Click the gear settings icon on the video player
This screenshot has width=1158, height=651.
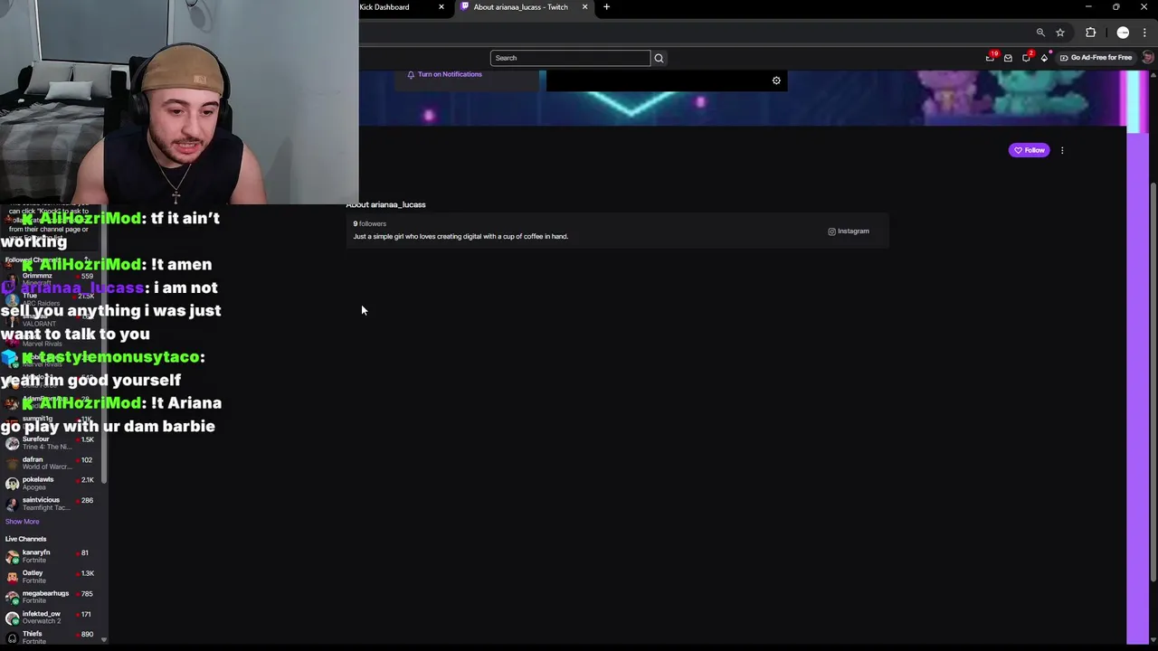click(x=776, y=80)
